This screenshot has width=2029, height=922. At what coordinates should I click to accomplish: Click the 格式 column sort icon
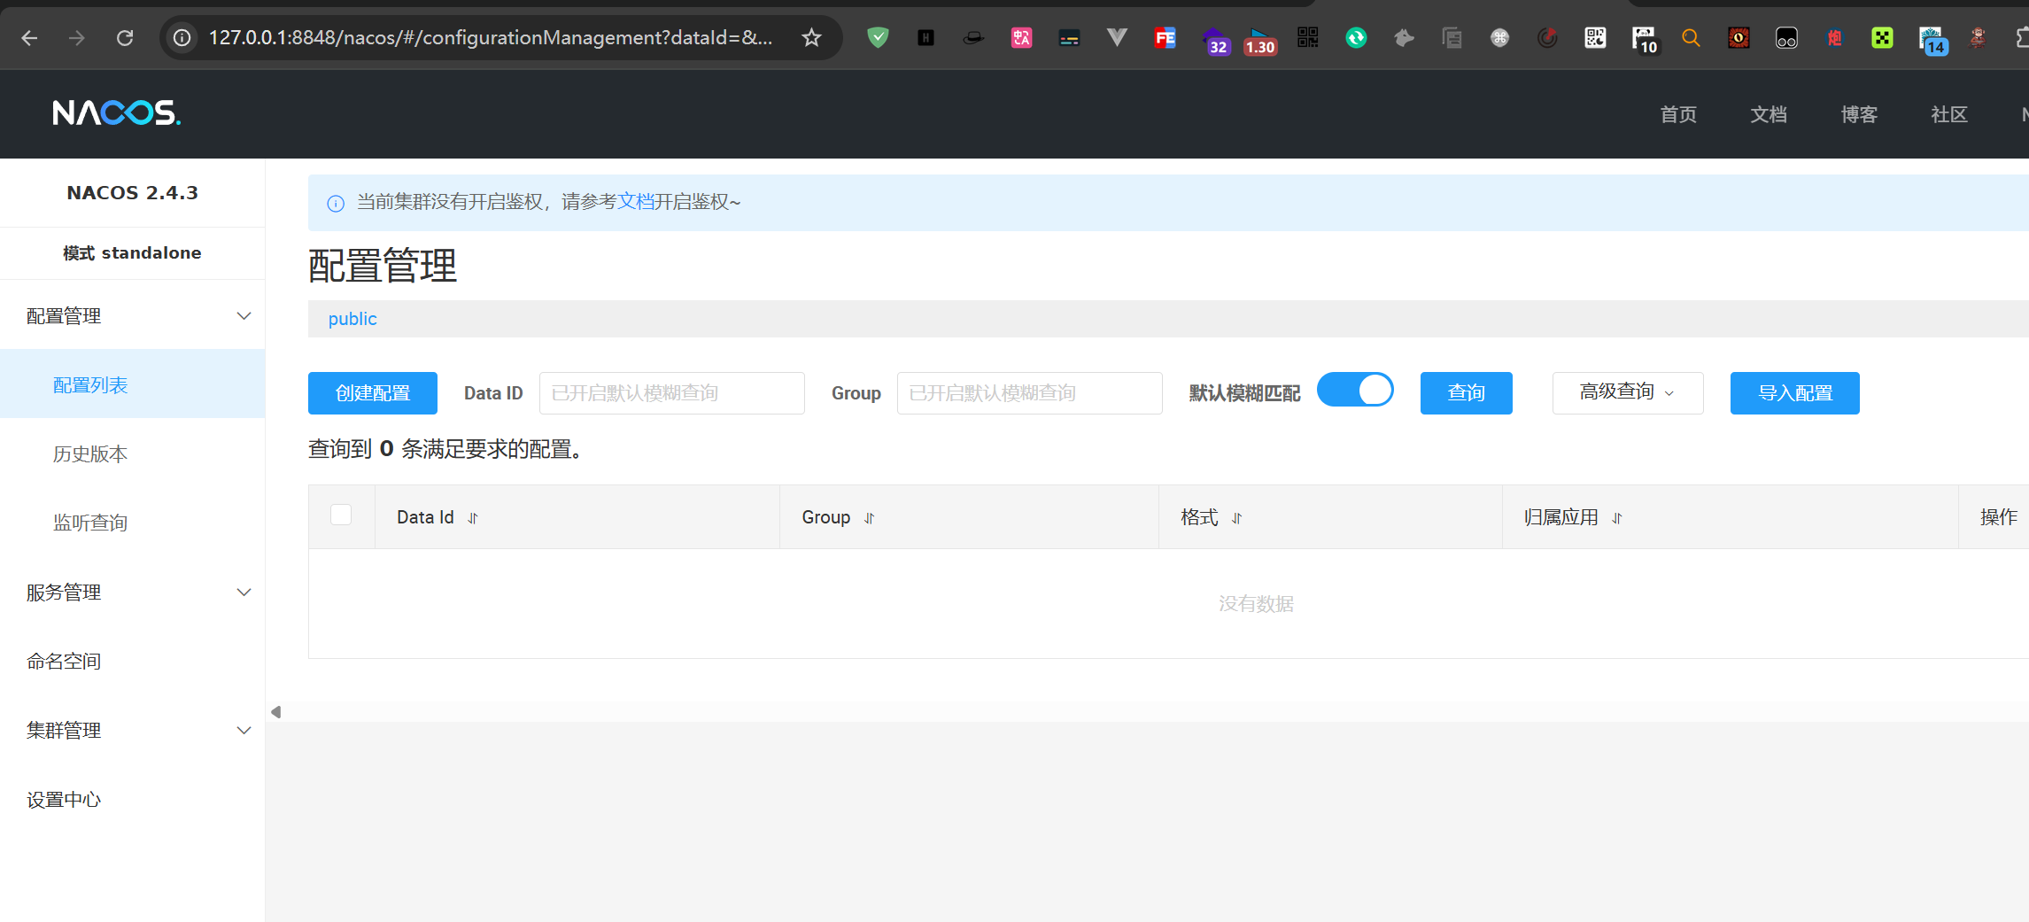pos(1236,518)
